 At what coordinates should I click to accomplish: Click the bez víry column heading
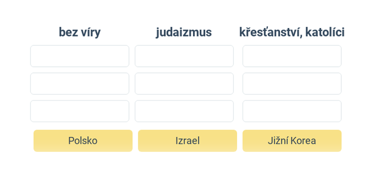tap(79, 32)
